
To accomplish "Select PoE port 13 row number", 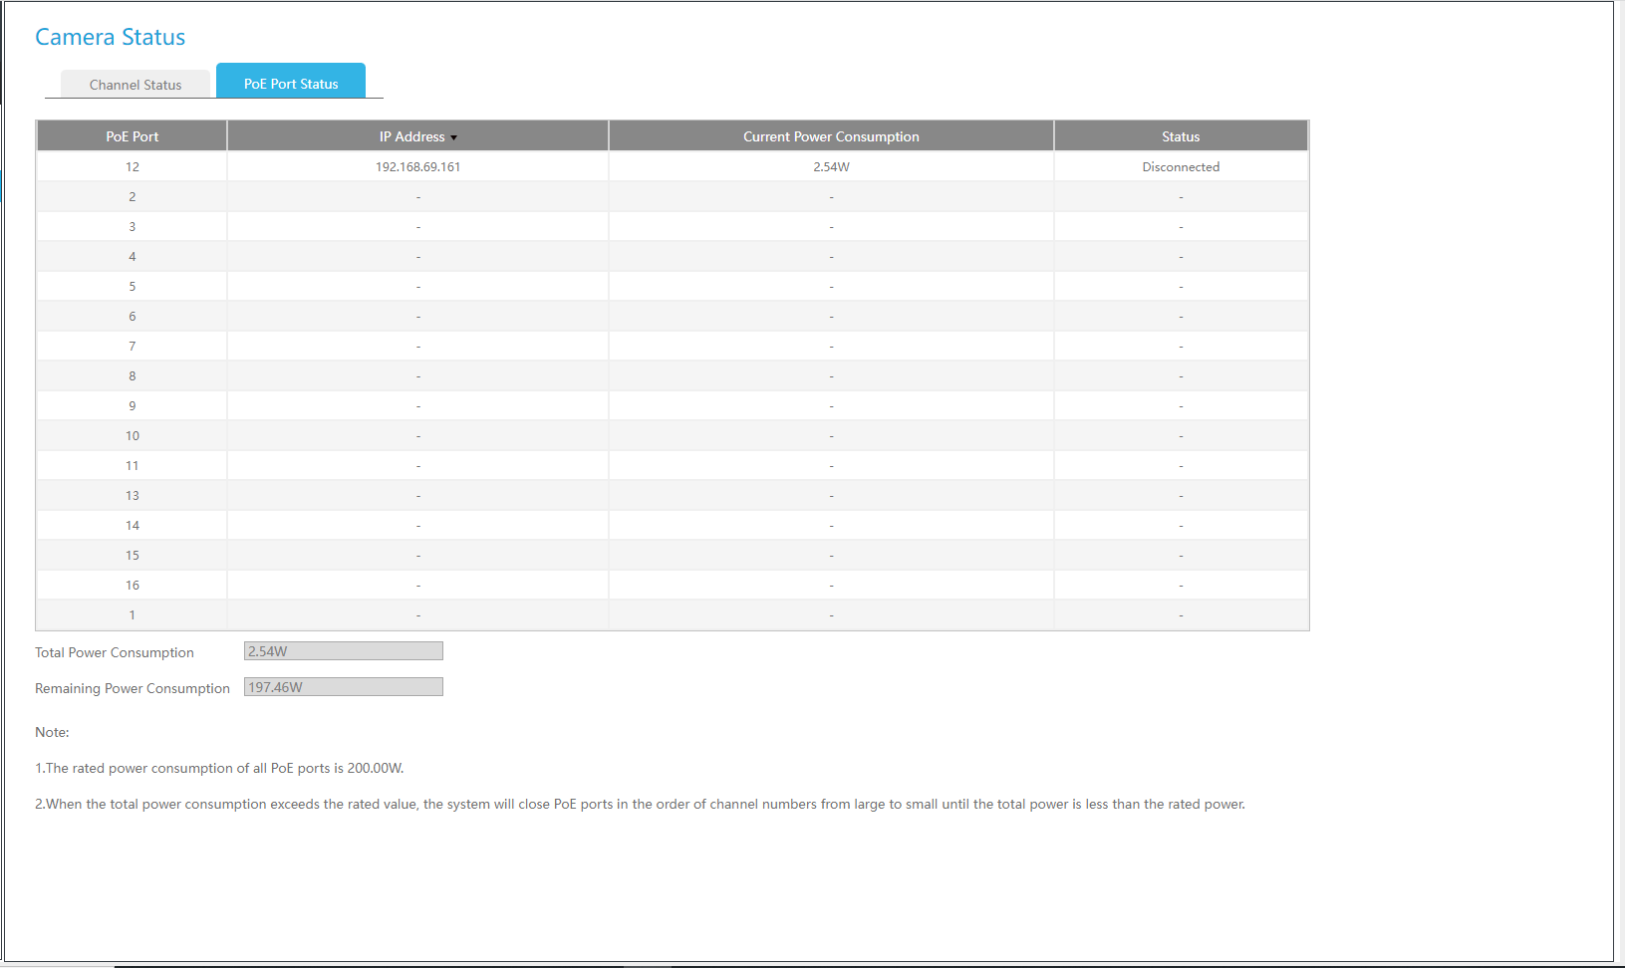I will point(133,496).
